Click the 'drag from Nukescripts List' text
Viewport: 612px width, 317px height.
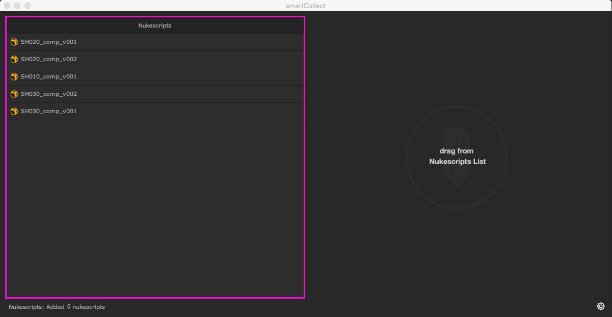click(x=457, y=156)
